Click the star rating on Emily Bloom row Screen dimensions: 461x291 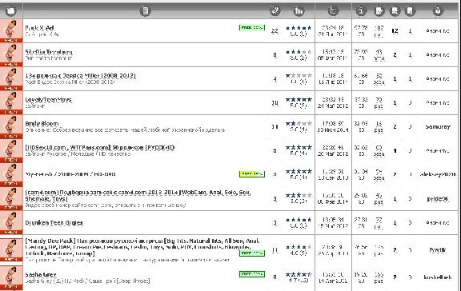click(299, 124)
